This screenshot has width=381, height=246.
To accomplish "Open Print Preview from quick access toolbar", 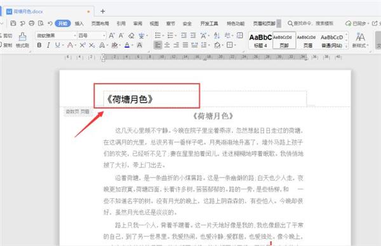I will click(x=41, y=23).
